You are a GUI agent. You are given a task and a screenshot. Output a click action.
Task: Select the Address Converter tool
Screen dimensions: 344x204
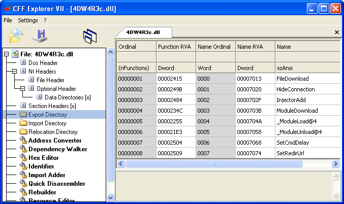point(54,141)
